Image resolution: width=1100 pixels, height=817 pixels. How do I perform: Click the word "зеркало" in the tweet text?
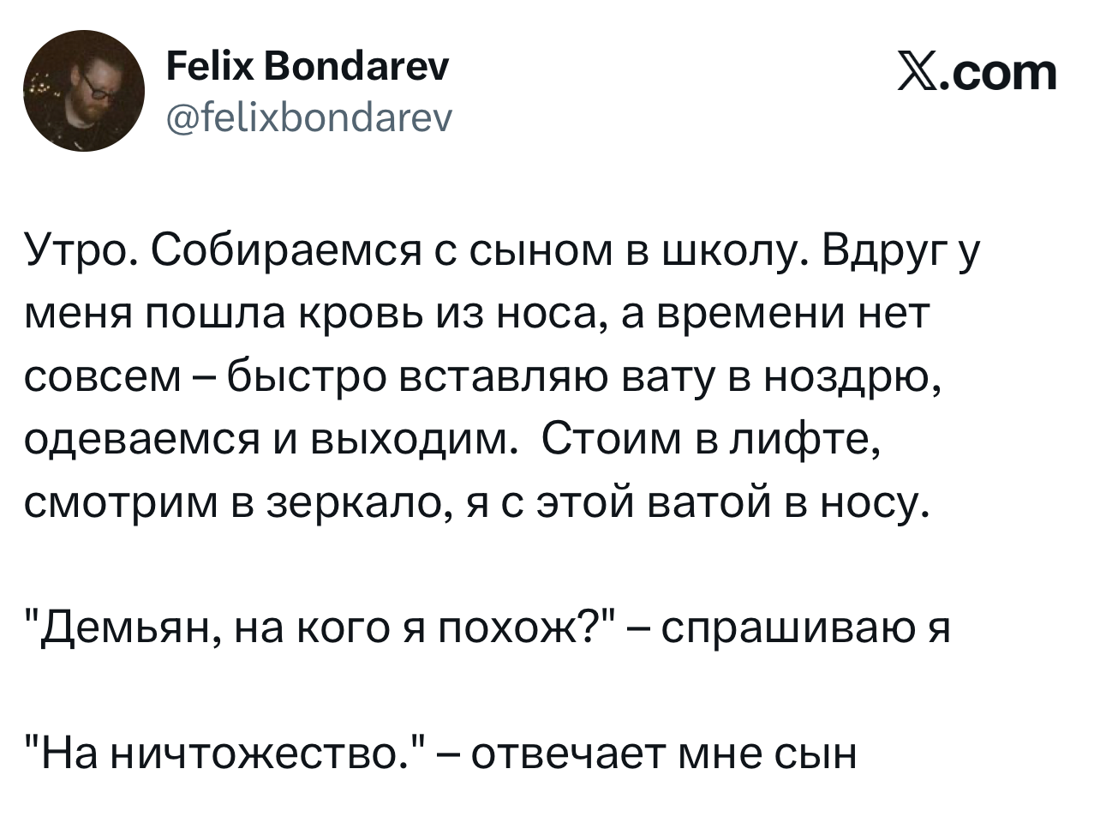[x=355, y=504]
